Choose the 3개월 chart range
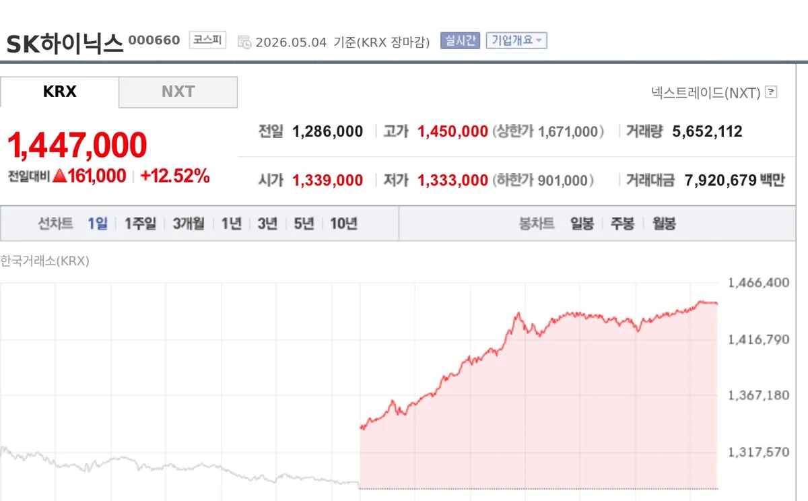808x501 pixels. [189, 224]
